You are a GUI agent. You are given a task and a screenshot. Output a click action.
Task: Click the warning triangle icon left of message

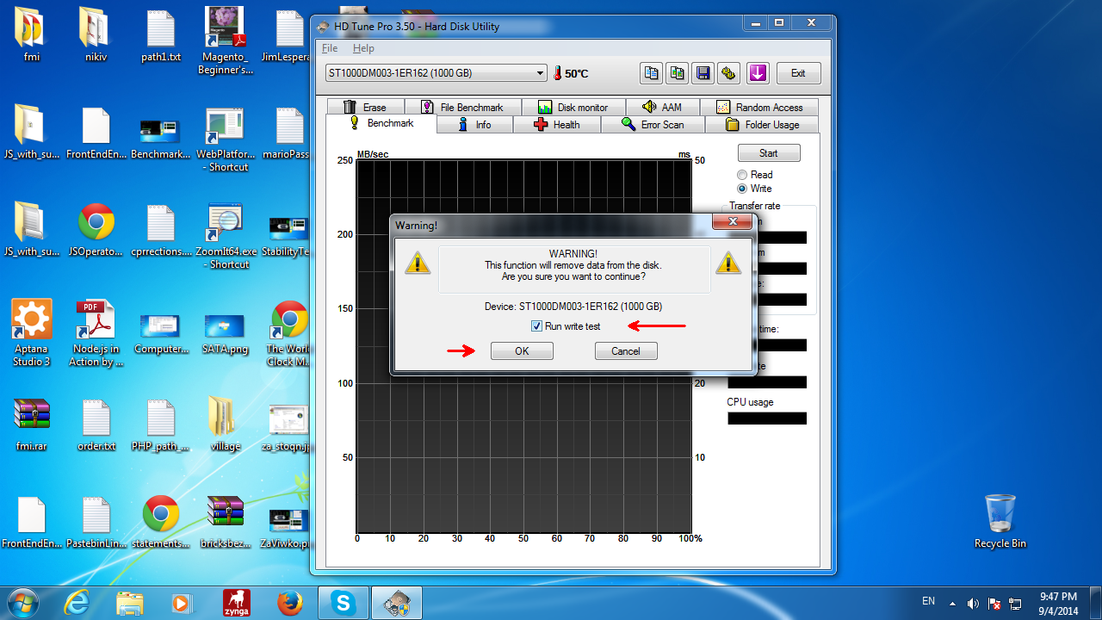tap(418, 263)
